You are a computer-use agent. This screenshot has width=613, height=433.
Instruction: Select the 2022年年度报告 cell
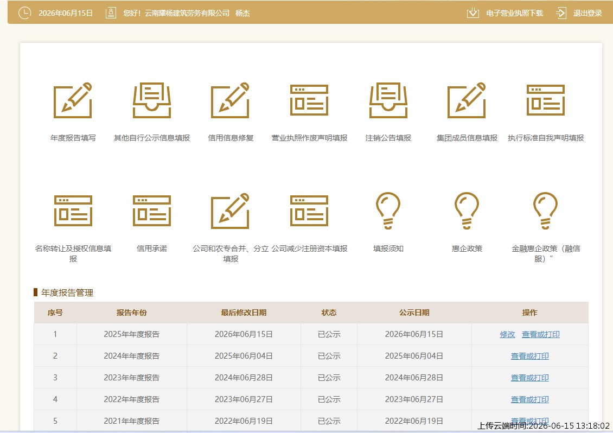point(131,399)
